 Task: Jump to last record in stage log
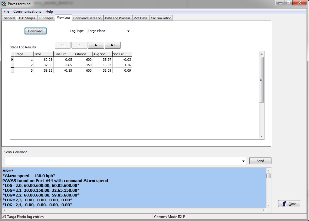113,45
